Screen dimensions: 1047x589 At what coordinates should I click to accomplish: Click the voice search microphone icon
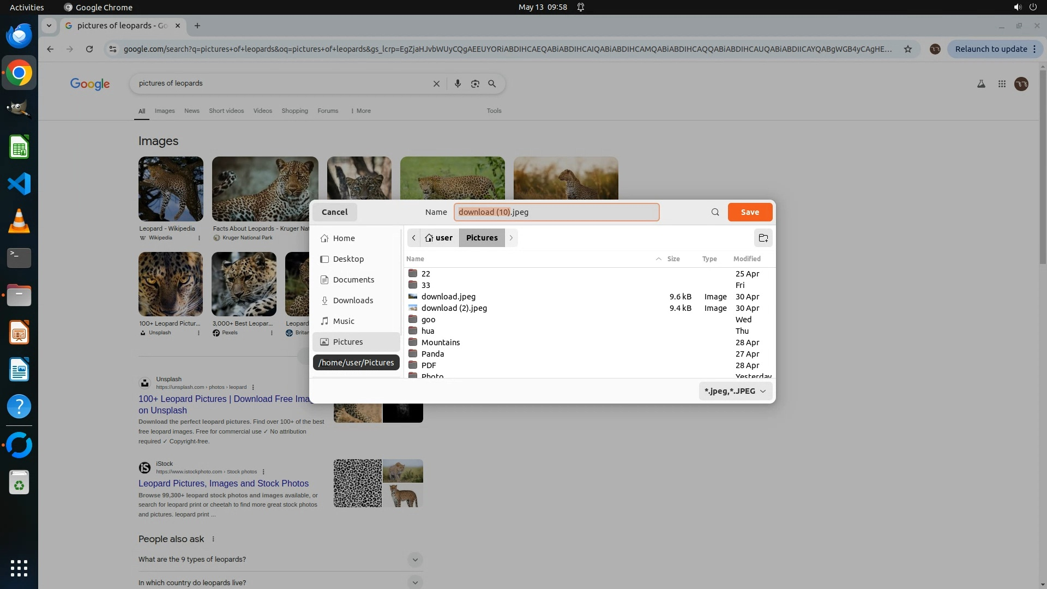[x=458, y=83]
